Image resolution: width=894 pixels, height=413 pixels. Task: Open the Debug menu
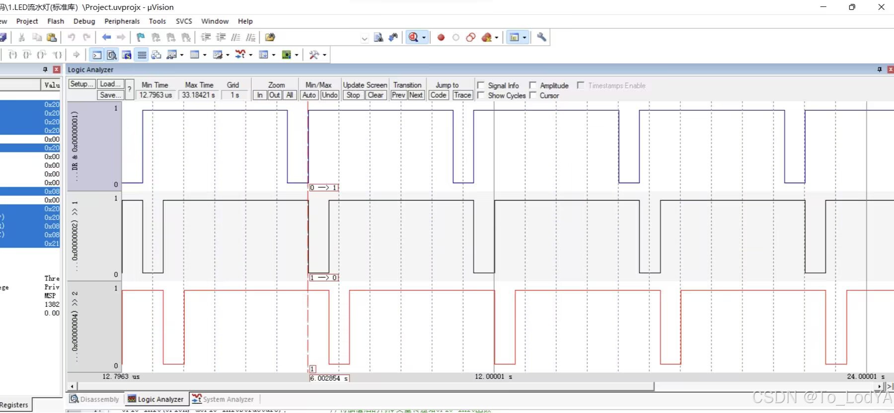[84, 21]
